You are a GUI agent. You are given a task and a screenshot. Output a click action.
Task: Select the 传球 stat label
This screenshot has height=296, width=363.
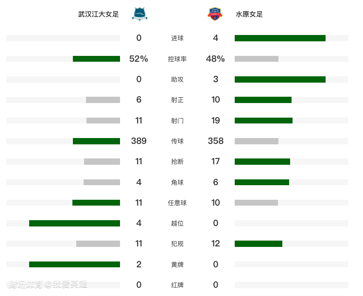point(177,141)
